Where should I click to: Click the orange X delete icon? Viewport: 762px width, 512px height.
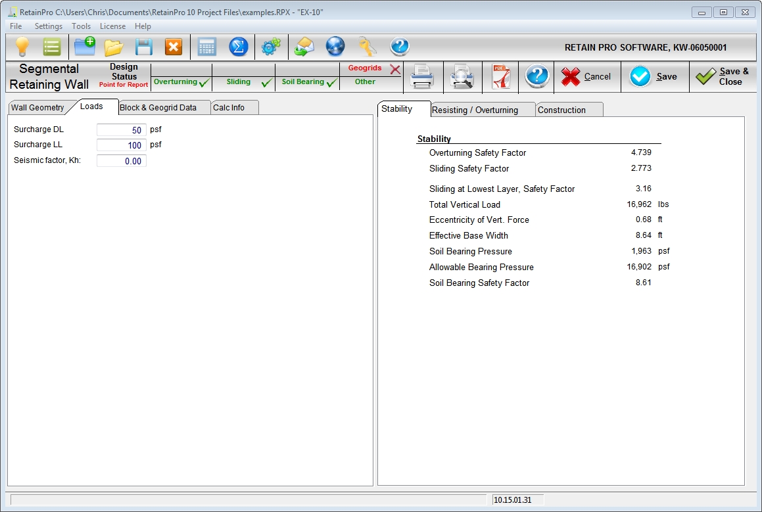coord(173,47)
